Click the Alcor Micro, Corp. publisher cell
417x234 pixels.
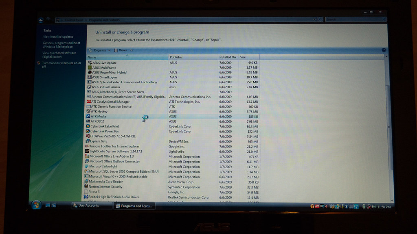pyautogui.click(x=181, y=182)
